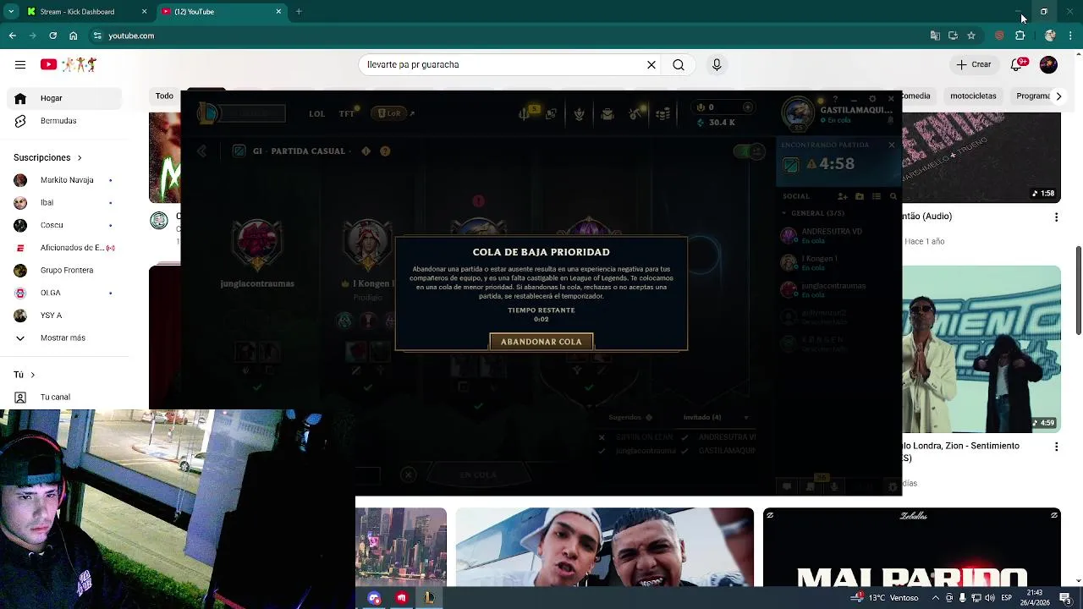Click the Abandonar Cola button

[541, 342]
